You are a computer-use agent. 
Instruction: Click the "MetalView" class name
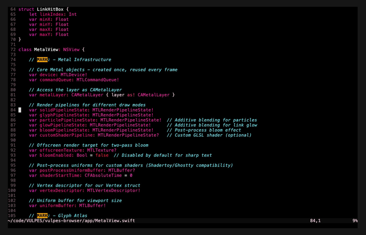click(46, 50)
